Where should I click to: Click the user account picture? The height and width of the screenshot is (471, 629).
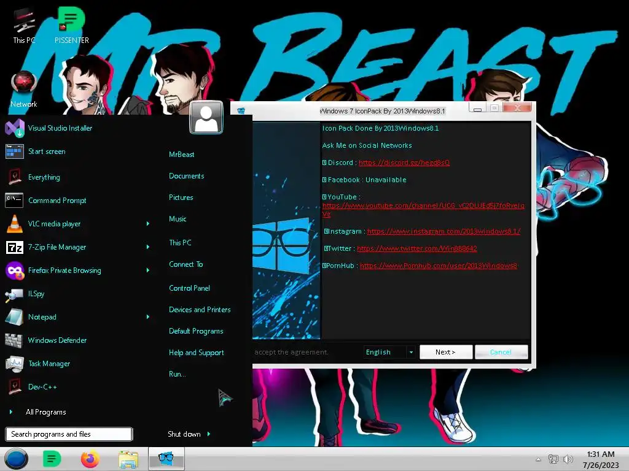point(206,117)
